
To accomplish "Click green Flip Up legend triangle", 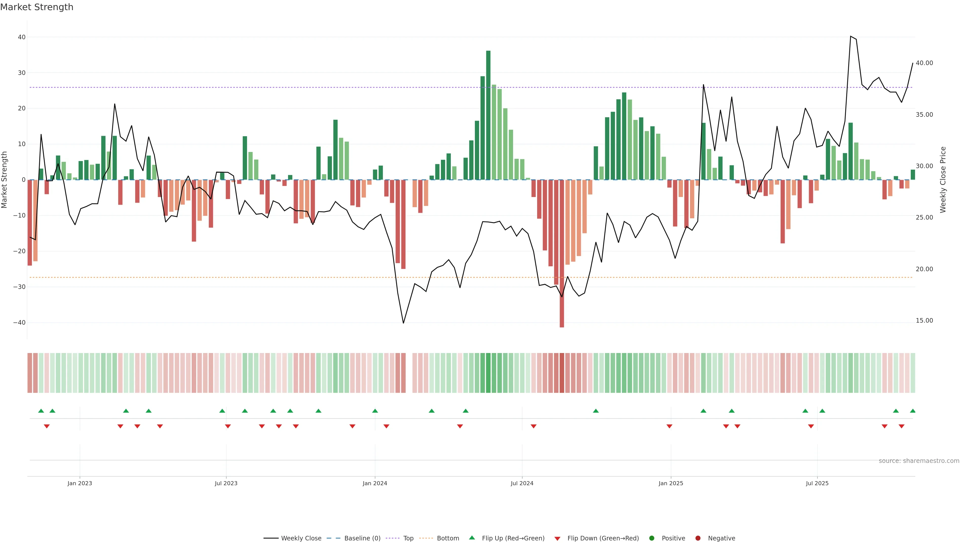I will [472, 538].
